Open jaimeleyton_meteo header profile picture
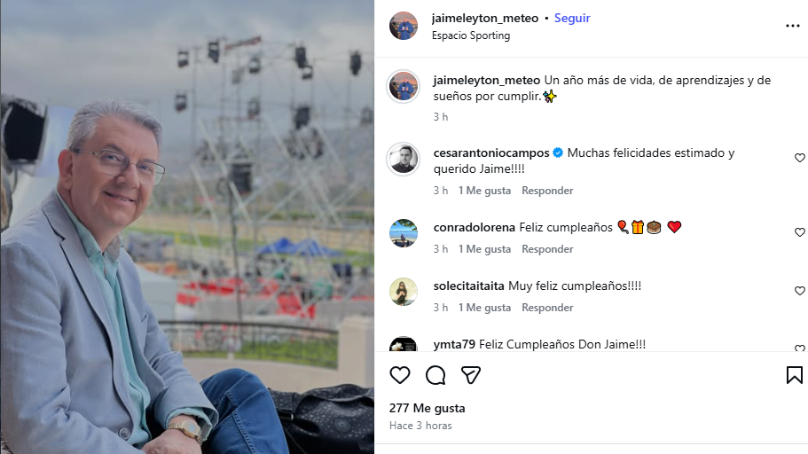 coord(404,26)
